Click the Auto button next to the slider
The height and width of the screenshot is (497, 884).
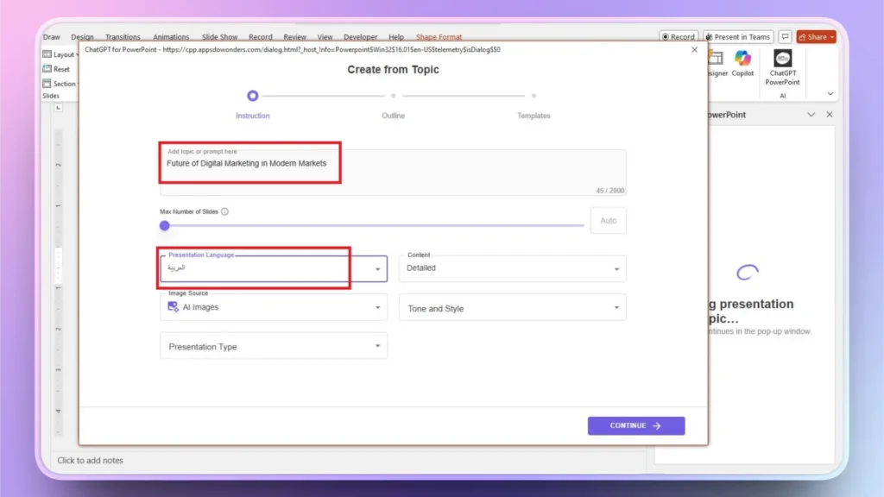(609, 221)
